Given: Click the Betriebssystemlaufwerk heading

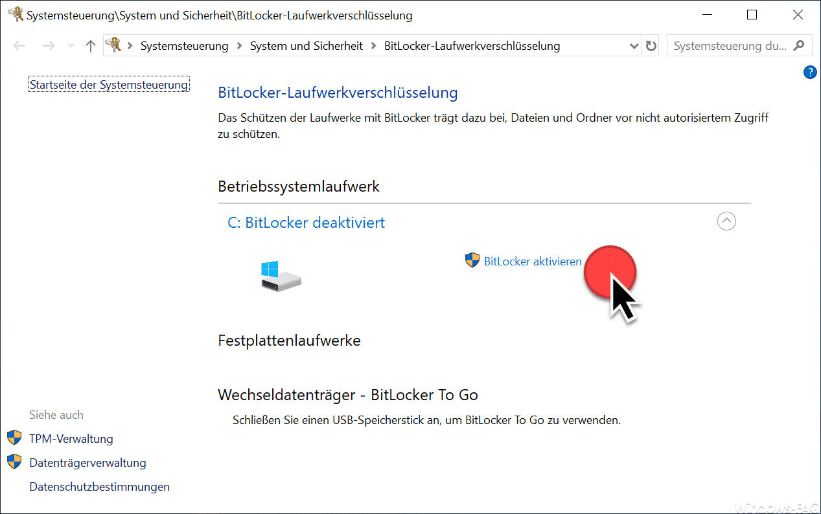Looking at the screenshot, I should click(x=299, y=187).
